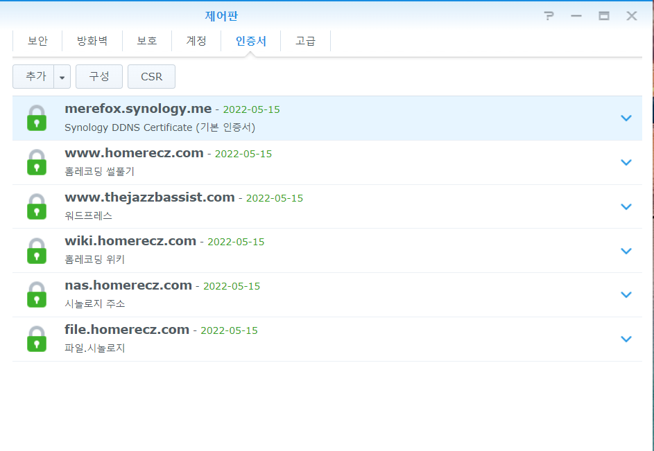Click expiry date of merefox.synology.me

tap(252, 109)
